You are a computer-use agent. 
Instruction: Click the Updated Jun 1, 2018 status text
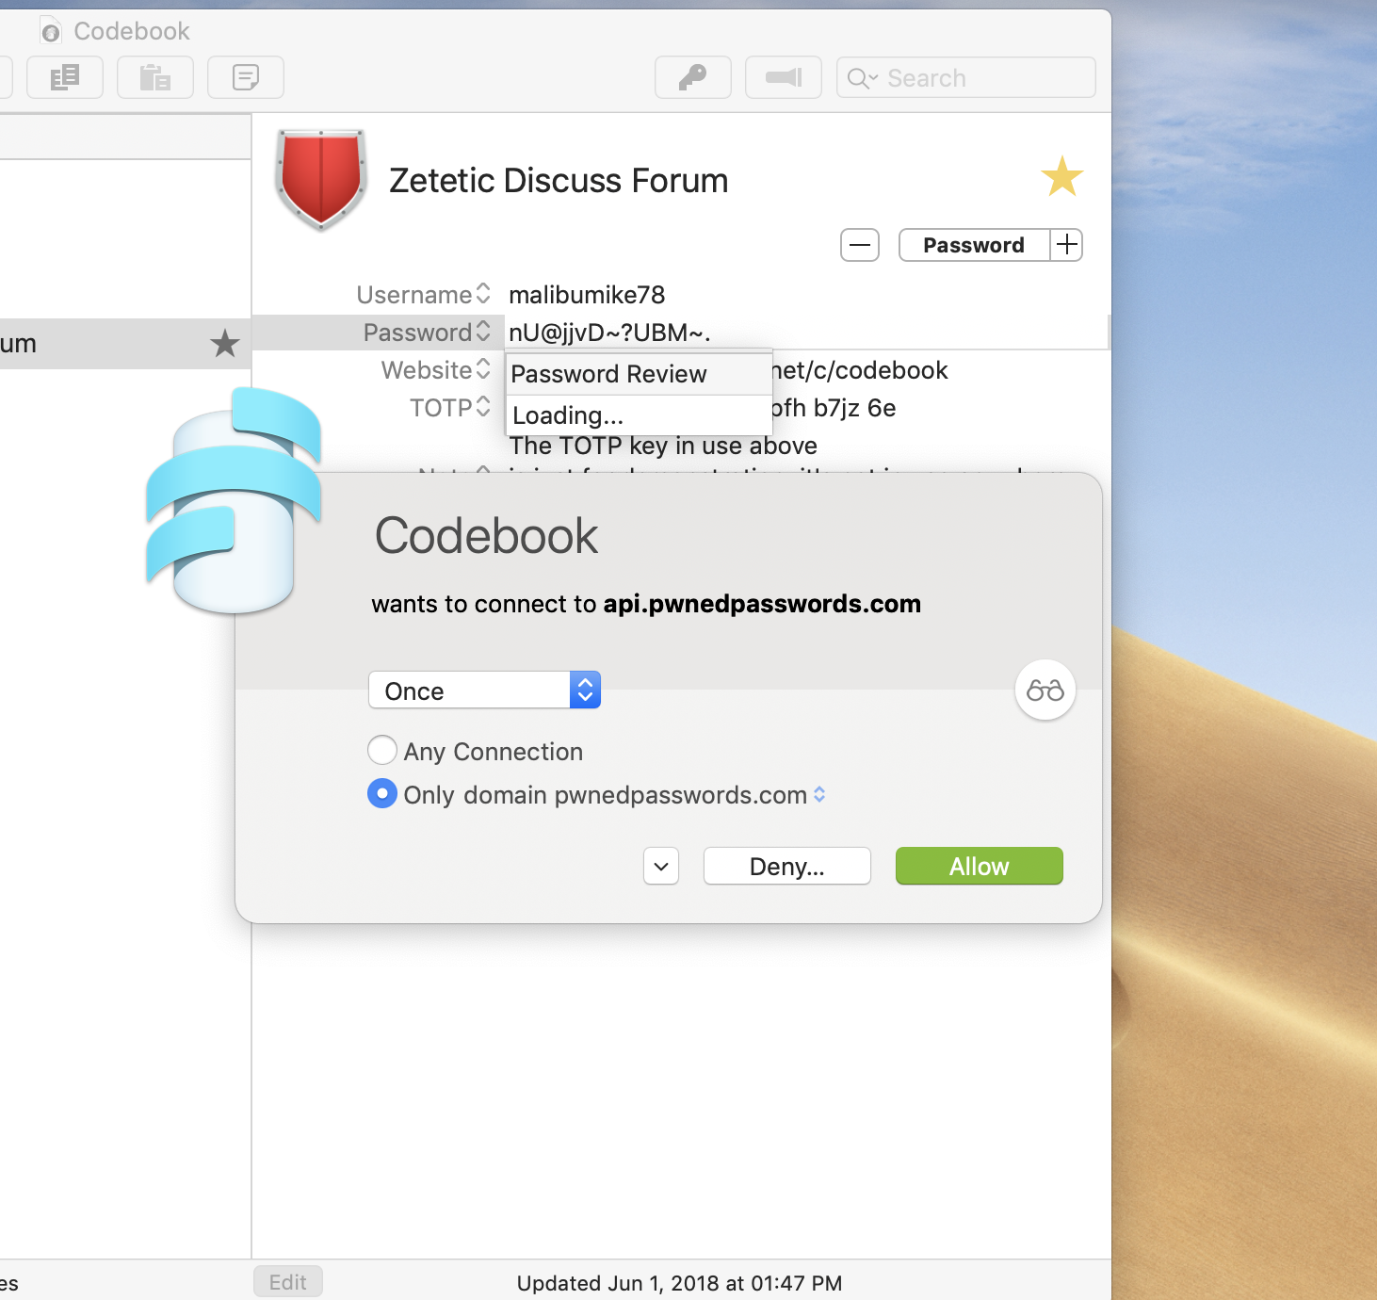pyautogui.click(x=679, y=1283)
